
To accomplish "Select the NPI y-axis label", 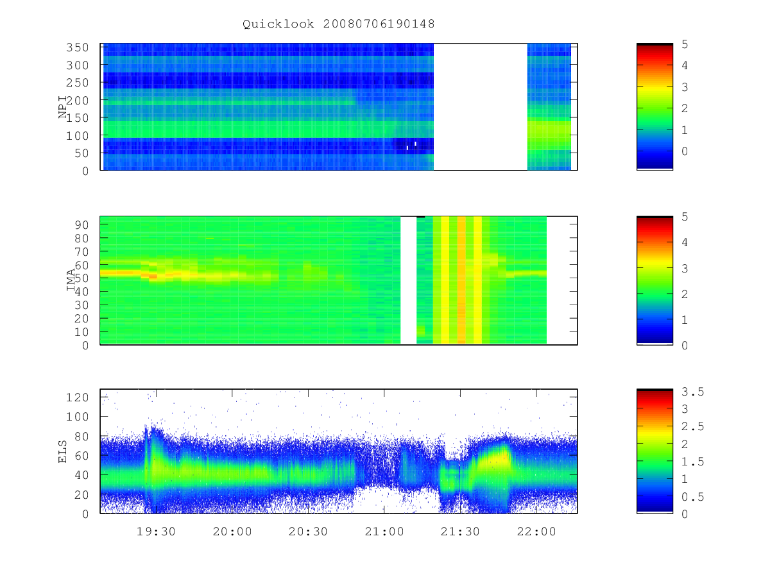I will tap(64, 107).
